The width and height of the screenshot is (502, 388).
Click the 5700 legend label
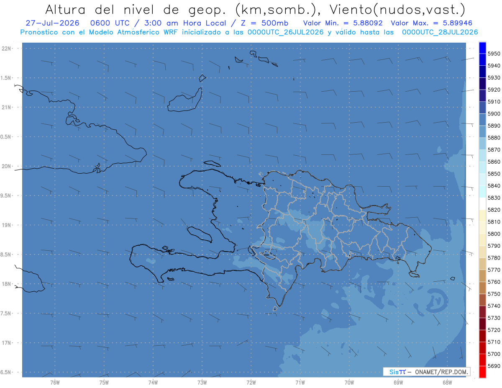pos(494,354)
